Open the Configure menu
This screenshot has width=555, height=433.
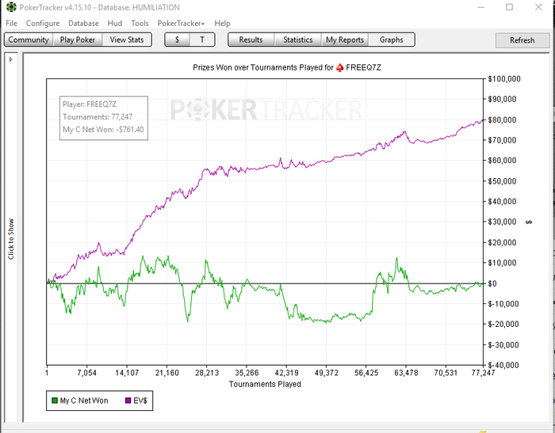point(43,23)
